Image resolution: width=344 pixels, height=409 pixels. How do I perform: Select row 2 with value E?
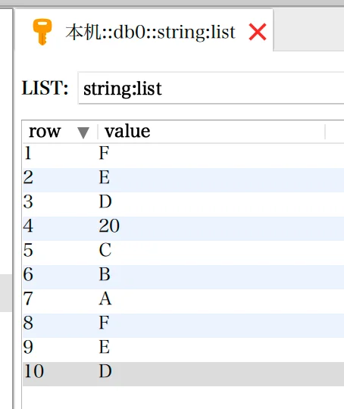pyautogui.click(x=183, y=178)
